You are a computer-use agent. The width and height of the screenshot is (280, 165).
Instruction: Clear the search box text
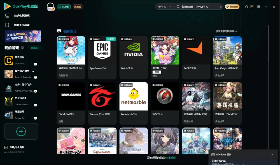pos(221,7)
